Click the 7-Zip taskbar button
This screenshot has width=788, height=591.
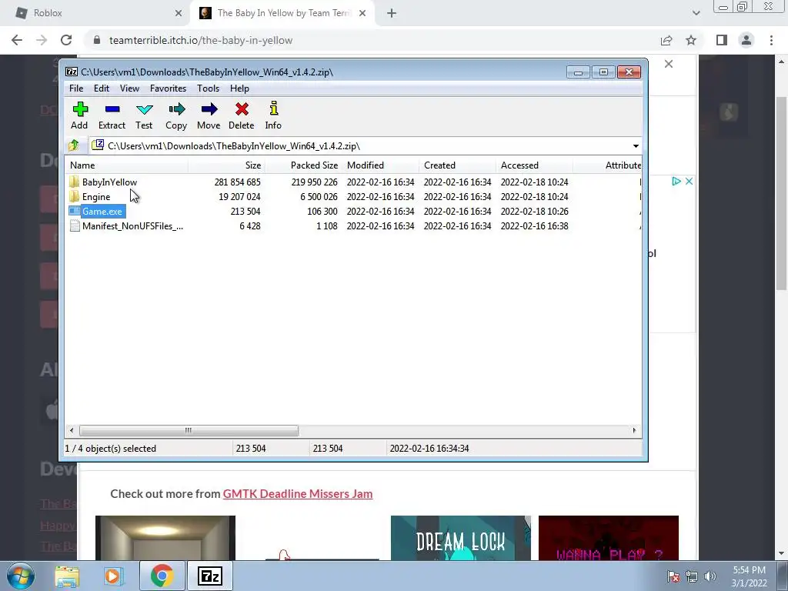tap(210, 576)
